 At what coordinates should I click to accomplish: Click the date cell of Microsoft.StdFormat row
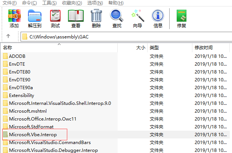point(211,127)
